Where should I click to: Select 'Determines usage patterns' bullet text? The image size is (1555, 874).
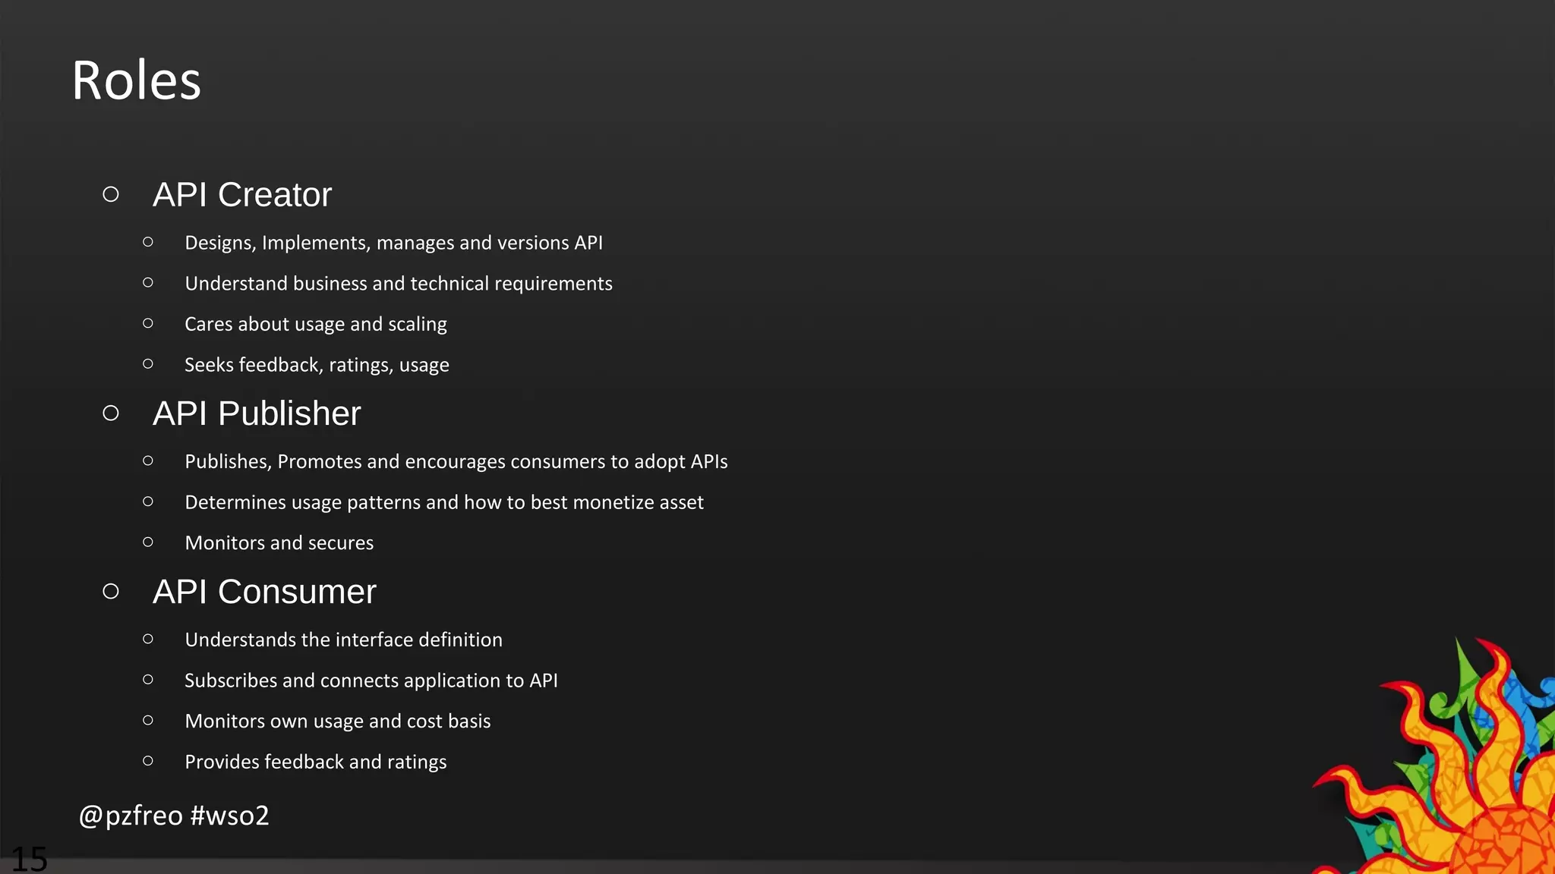tap(443, 502)
